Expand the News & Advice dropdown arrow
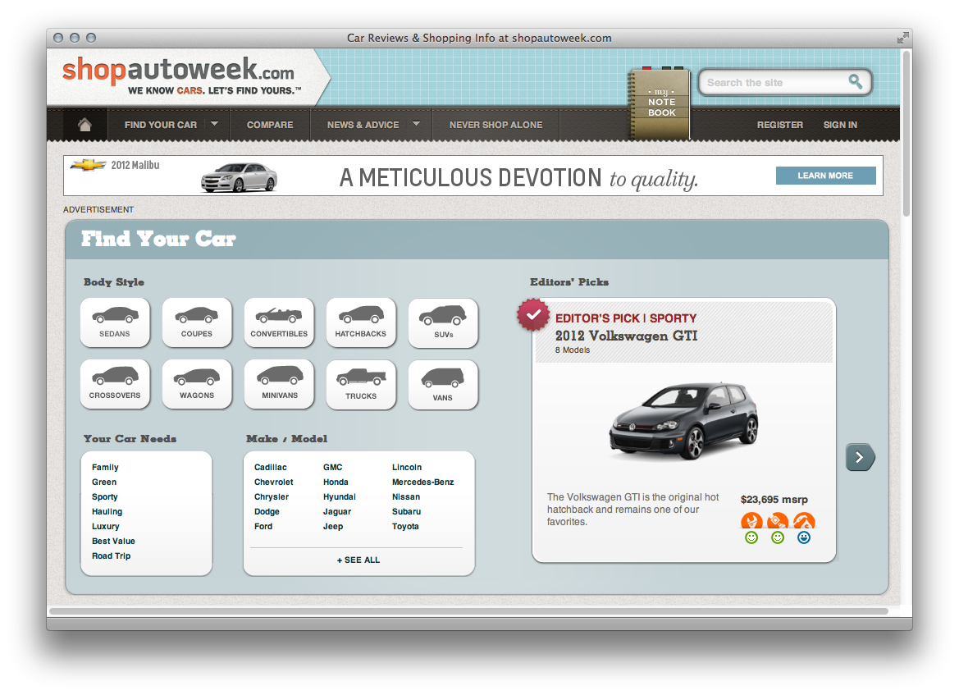 tap(417, 124)
